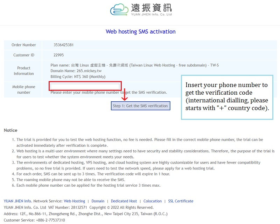Click the Customer ID label cell
Viewport: 280px width, 224px height.
click(23, 55)
